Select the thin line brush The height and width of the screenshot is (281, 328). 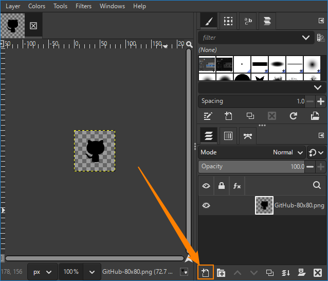tap(295, 64)
